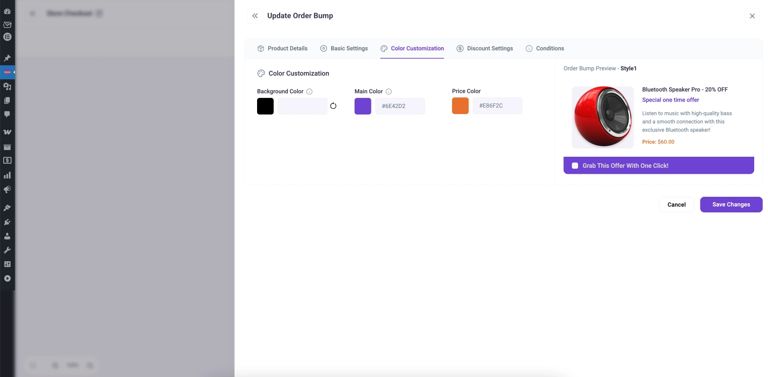768x377 pixels.
Task: Open Analytics bar chart icon
Action: coord(7,175)
